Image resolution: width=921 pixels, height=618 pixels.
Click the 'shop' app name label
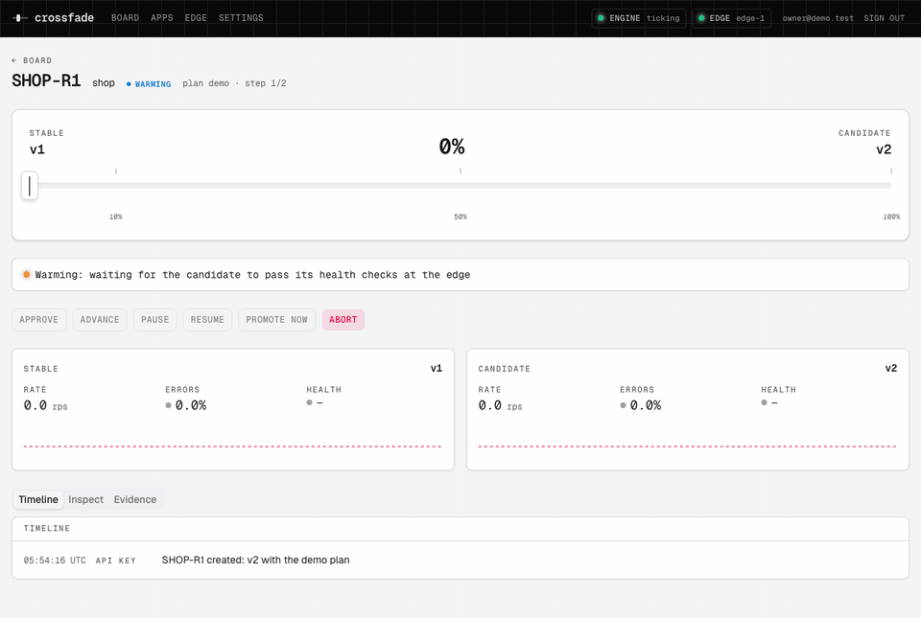click(x=104, y=83)
